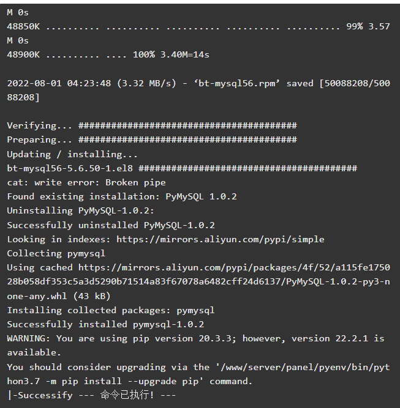Click 'Installing collected packages: pymysql' line
The width and height of the screenshot is (400, 408).
(x=111, y=310)
